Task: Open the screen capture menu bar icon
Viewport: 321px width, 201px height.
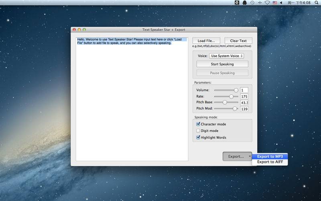Action: (237, 3)
